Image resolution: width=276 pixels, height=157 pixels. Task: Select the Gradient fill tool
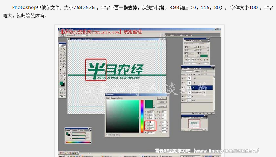64,64
